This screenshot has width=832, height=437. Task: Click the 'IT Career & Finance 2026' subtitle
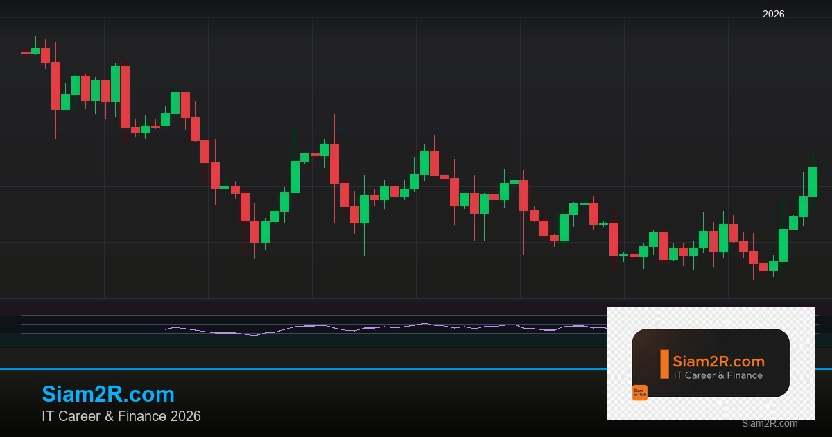pyautogui.click(x=121, y=416)
